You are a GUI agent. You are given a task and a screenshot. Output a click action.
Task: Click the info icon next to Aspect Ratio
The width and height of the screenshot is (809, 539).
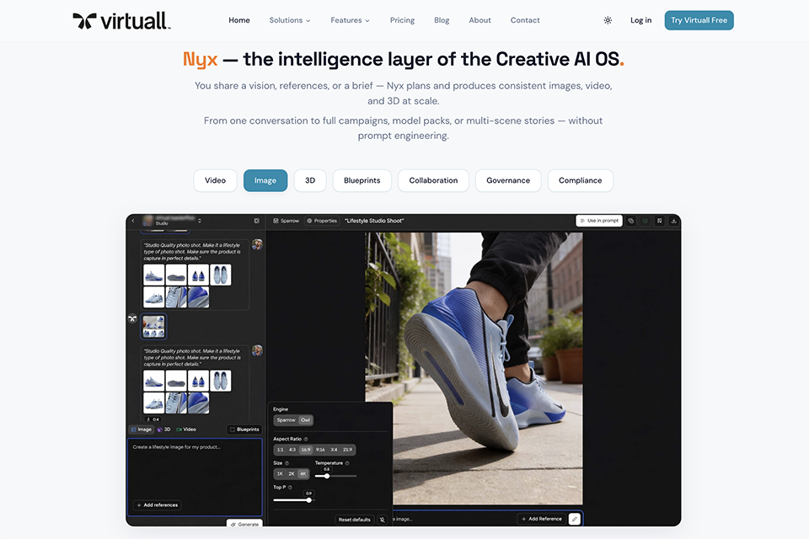[x=306, y=439]
